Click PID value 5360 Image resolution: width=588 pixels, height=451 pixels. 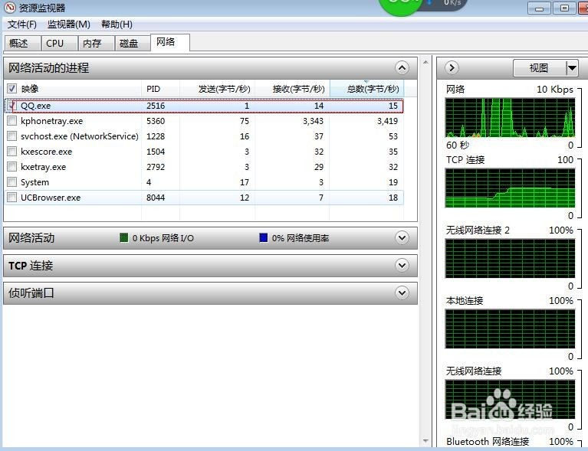156,121
